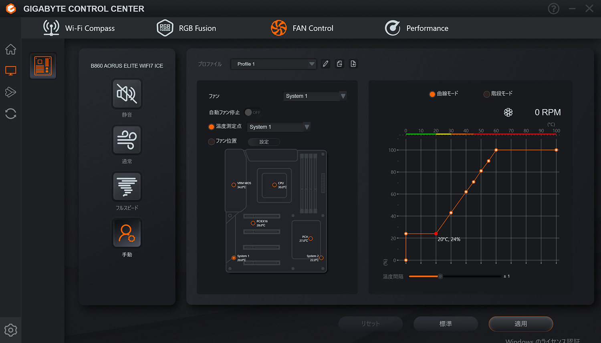Select the curve point at 30°C

(451, 213)
